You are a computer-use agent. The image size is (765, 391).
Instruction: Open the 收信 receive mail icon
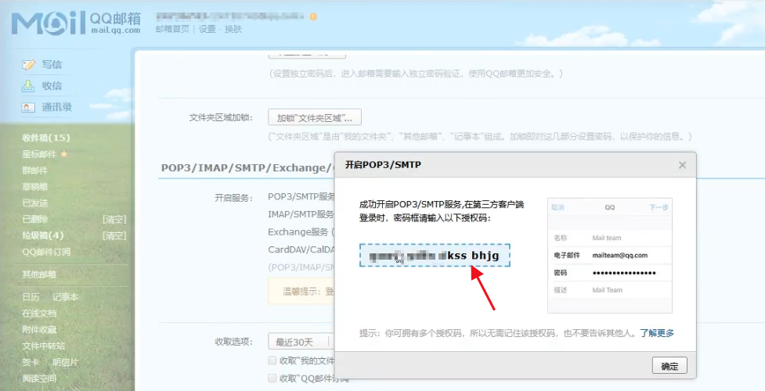click(x=28, y=86)
